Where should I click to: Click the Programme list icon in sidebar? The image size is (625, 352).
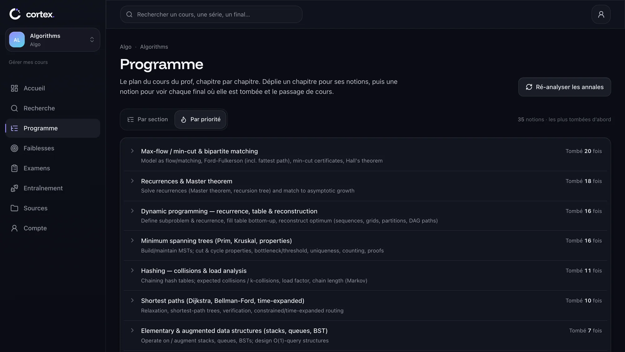[14, 128]
